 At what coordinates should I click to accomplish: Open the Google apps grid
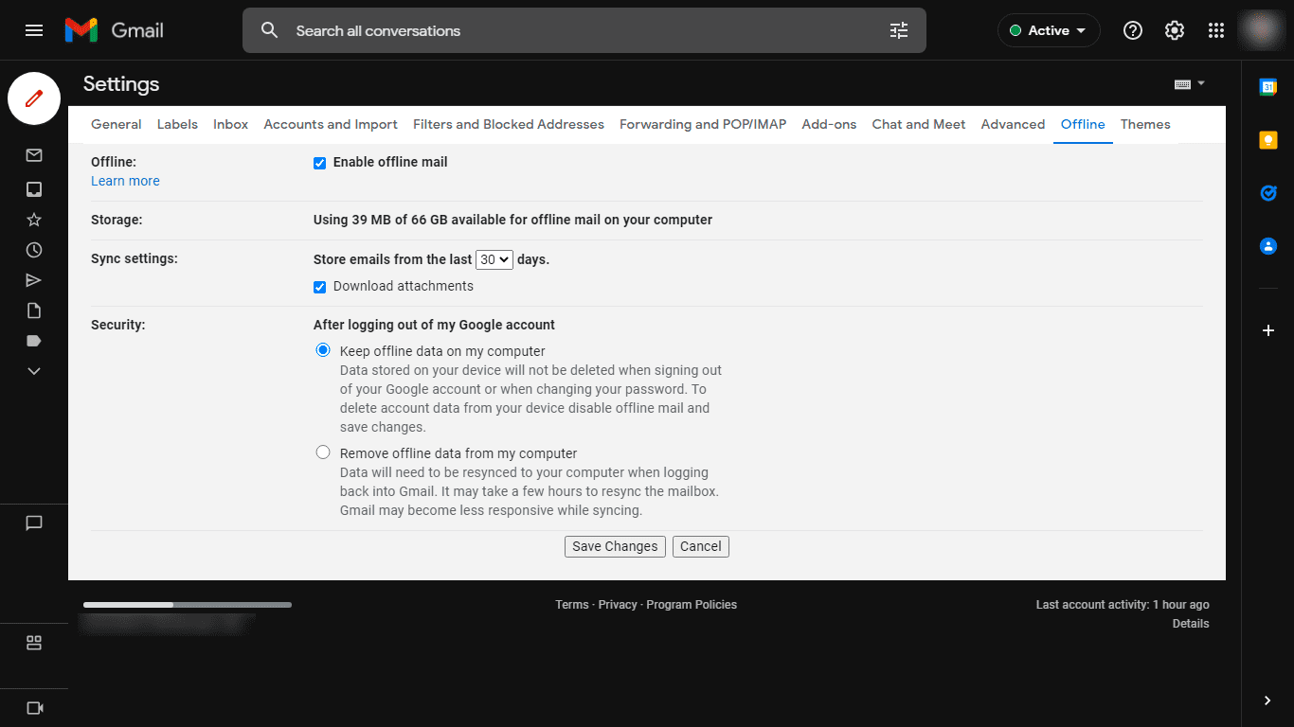[1216, 30]
